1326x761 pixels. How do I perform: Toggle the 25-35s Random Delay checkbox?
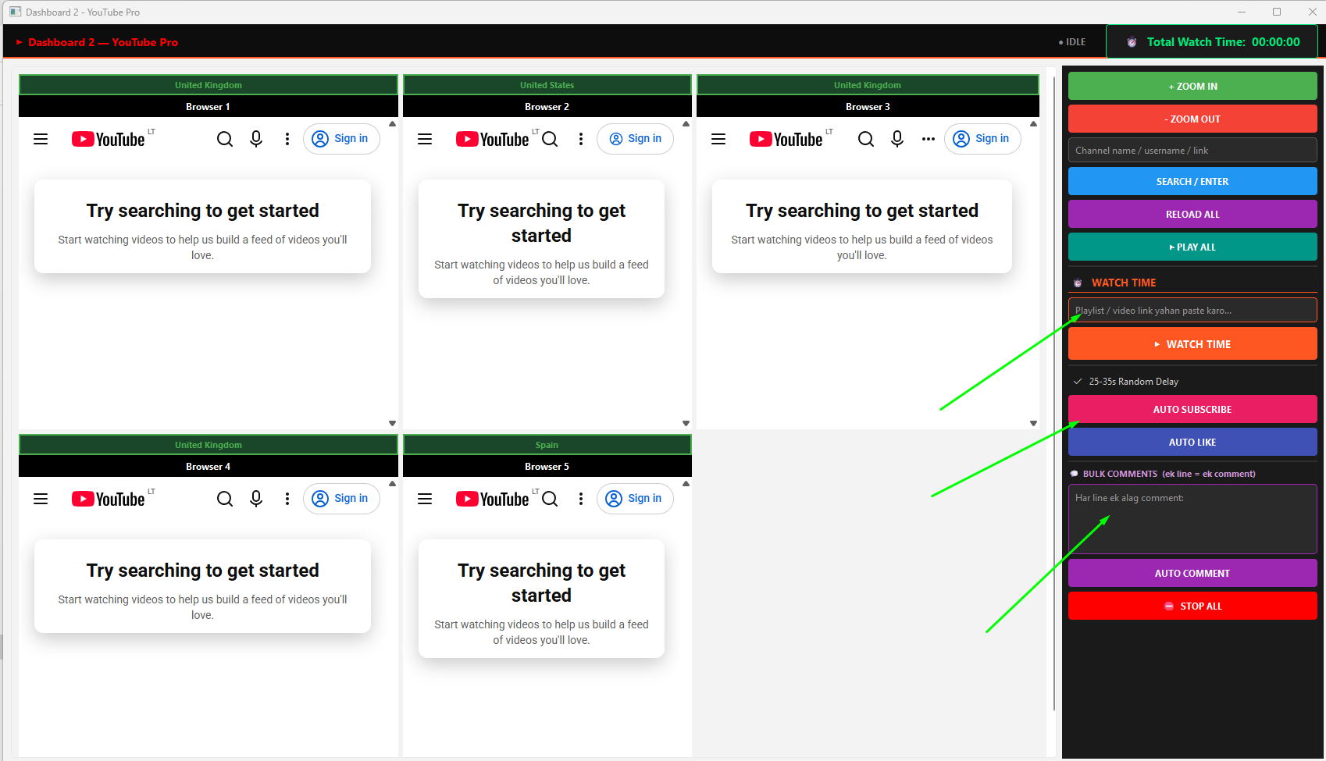[x=1078, y=382]
